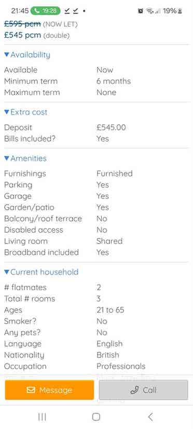Tap the Deposit £545.00 value
Viewport: 193px width, 429px height.
click(111, 127)
